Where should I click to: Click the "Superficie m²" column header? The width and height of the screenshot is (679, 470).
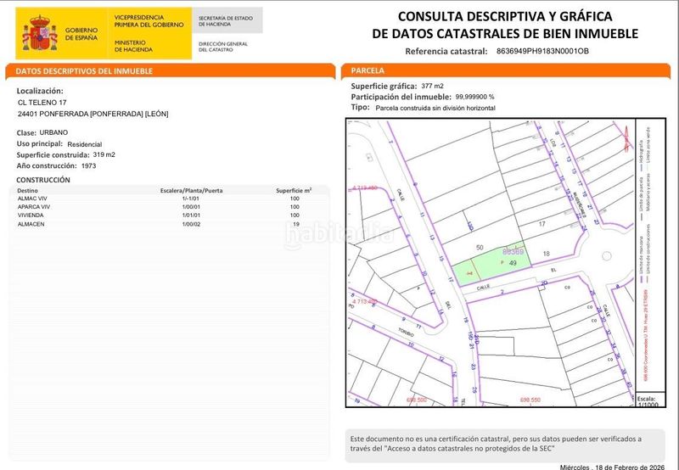pos(294,190)
